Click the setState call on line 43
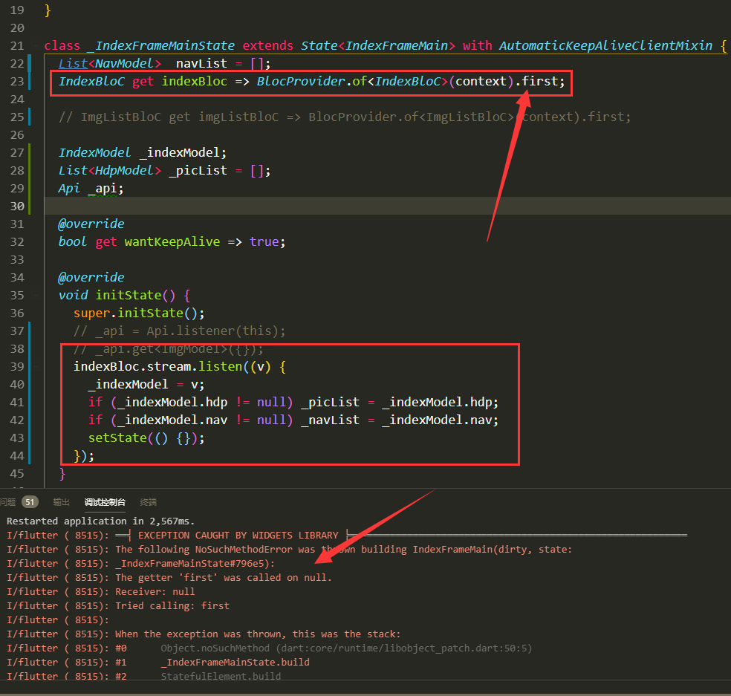731x696 pixels. pos(146,438)
